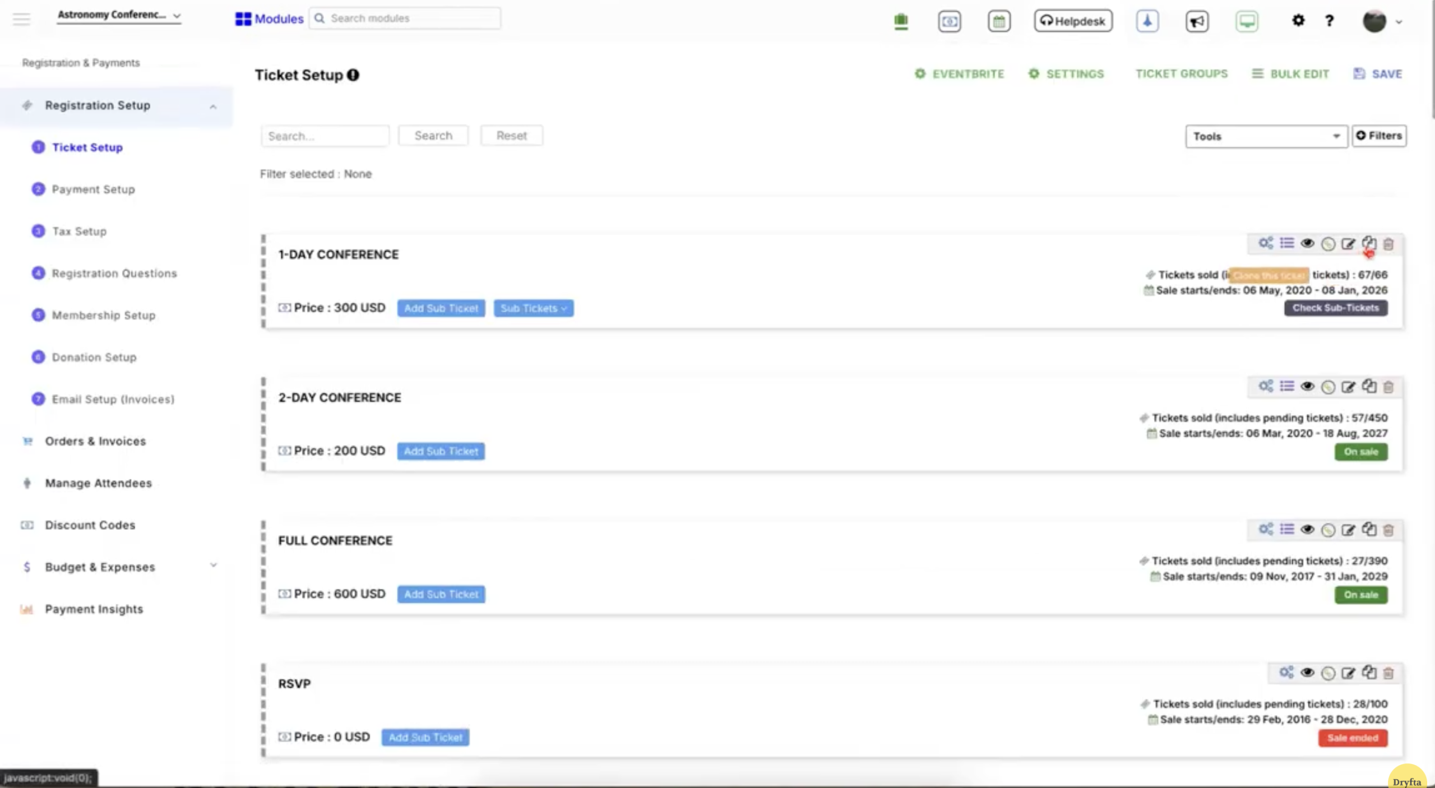Toggle visibility eye on 1-Day Conference ticket
The height and width of the screenshot is (788, 1435).
(x=1307, y=243)
